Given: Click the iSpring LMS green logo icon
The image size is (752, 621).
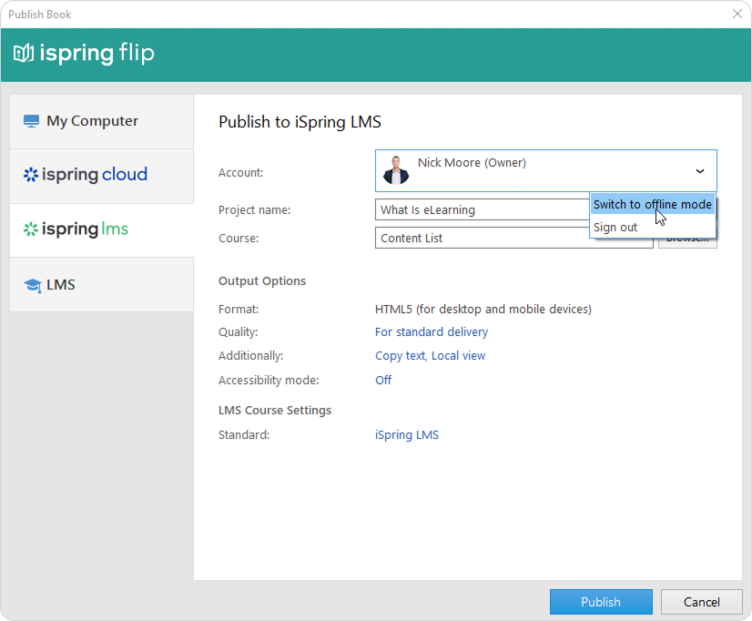Looking at the screenshot, I should click(31, 229).
